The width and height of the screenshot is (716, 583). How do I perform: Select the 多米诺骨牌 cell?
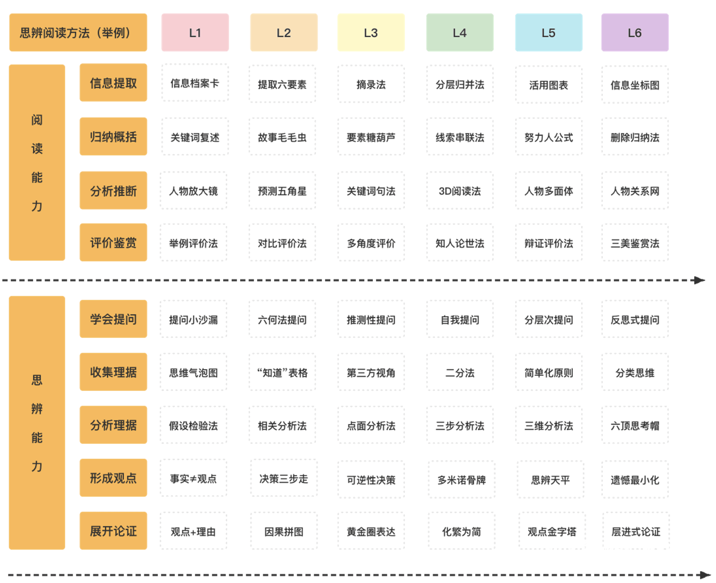(x=462, y=479)
